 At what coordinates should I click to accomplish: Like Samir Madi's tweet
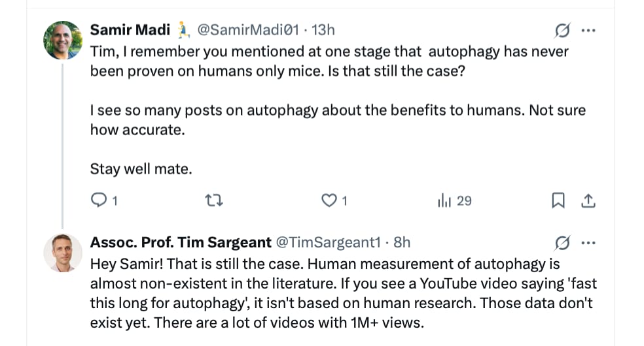tap(328, 201)
